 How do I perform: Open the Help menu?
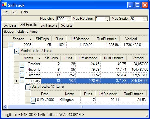24,12
